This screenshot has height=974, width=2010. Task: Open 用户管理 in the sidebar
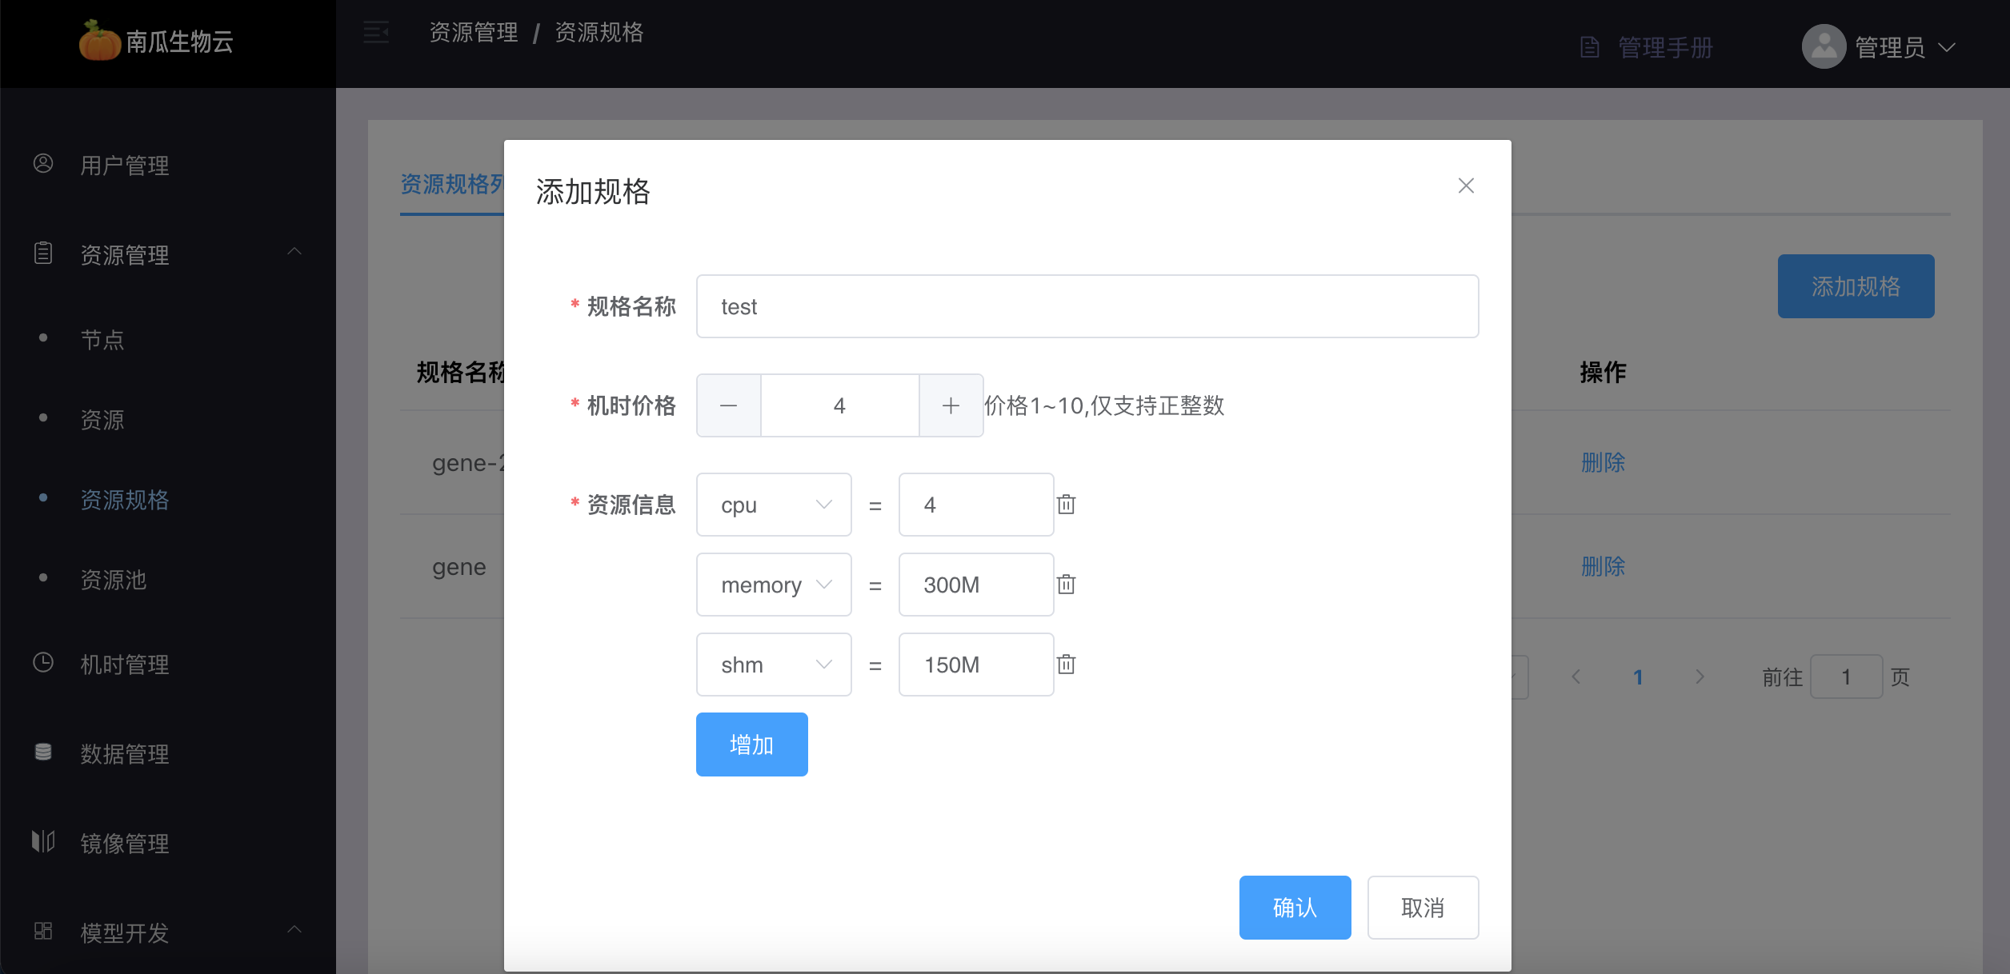[x=124, y=166]
